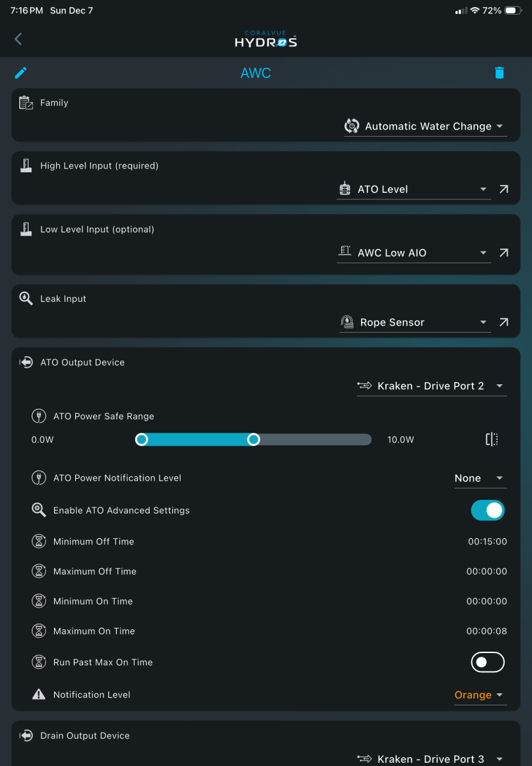Turn on Run Past Max On Time

pos(488,662)
